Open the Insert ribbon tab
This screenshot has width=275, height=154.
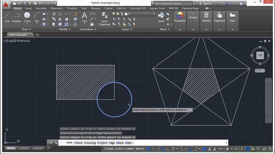click(x=28, y=8)
